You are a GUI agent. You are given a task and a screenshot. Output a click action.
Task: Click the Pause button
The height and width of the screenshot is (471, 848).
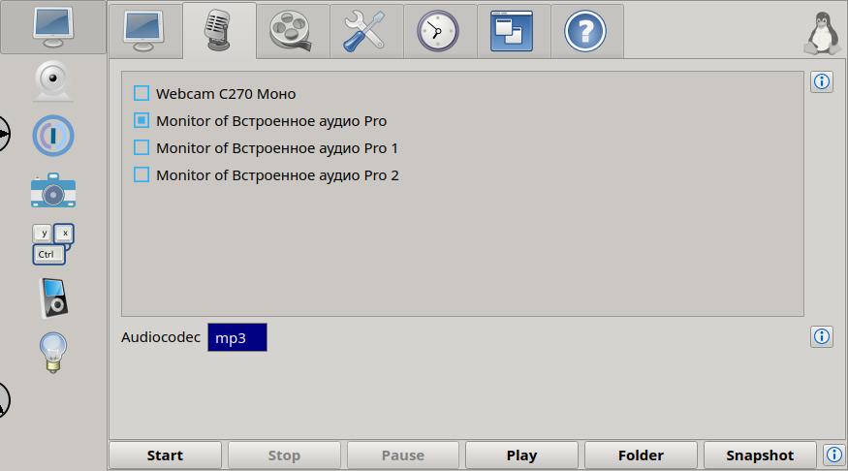pyautogui.click(x=403, y=455)
